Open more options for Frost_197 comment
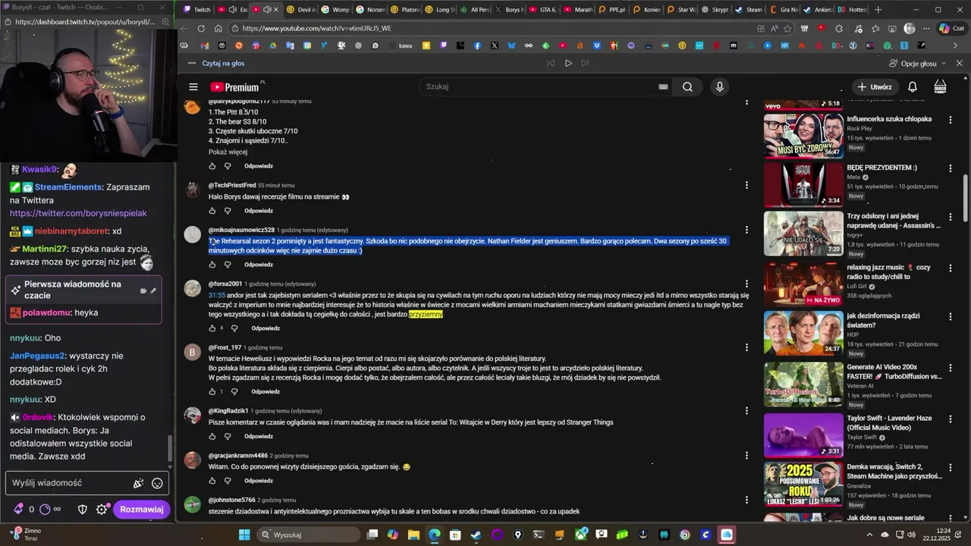The height and width of the screenshot is (546, 971). click(x=746, y=347)
